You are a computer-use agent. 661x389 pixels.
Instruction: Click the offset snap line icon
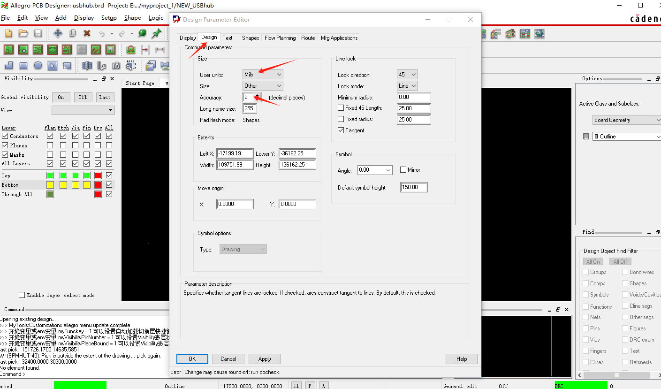[x=145, y=49]
